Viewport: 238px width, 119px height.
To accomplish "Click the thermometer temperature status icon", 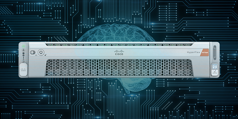I will coord(23,58).
